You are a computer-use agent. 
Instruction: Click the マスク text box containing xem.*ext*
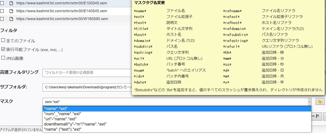click(x=163, y=102)
